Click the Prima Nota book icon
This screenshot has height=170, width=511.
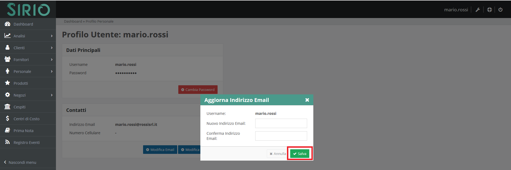[x=8, y=130]
